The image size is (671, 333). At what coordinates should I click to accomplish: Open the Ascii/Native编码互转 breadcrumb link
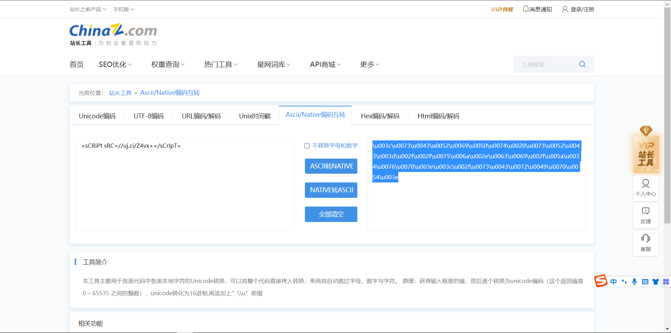[x=170, y=93]
